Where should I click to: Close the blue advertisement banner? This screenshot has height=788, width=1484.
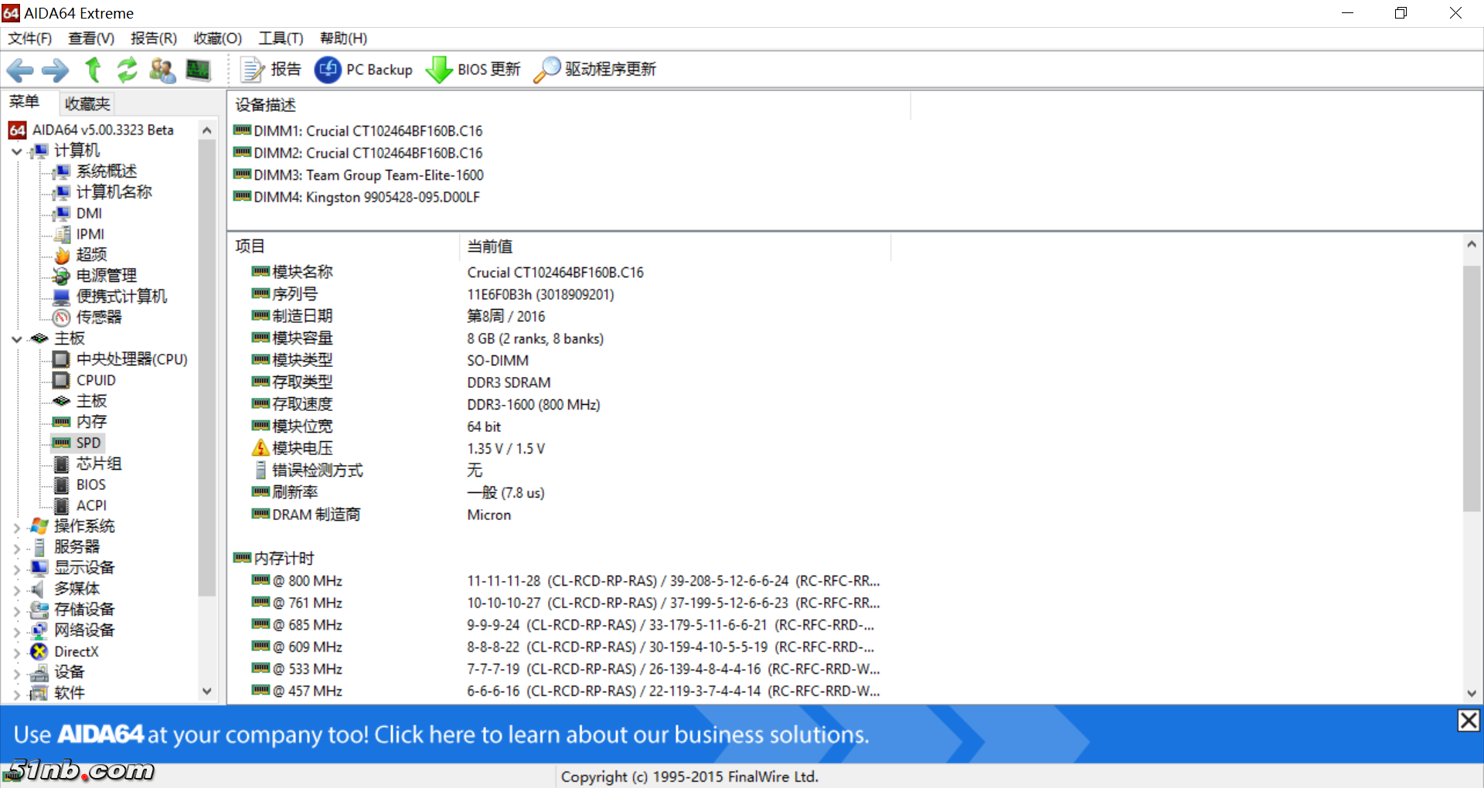[1469, 720]
